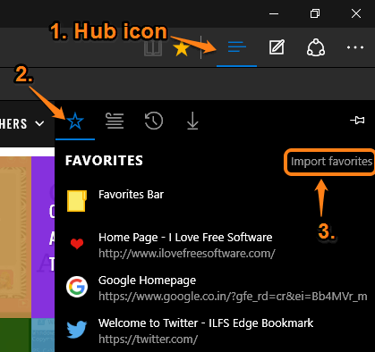The height and width of the screenshot is (352, 375).
Task: Open the Hub icon in Edge toolbar
Action: click(x=236, y=47)
